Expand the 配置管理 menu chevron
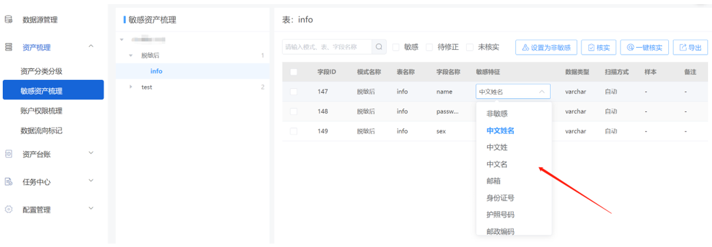 coord(91,209)
